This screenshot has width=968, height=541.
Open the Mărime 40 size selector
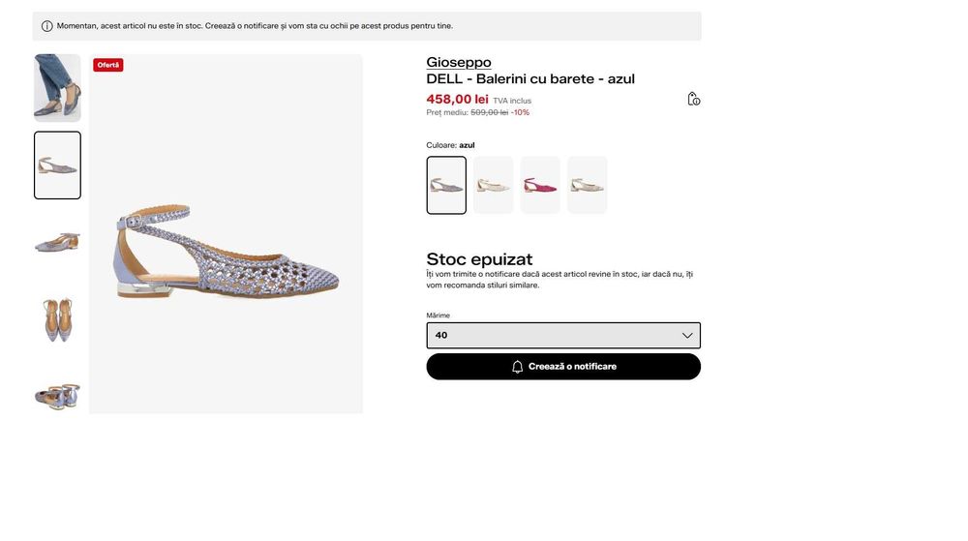[563, 336]
